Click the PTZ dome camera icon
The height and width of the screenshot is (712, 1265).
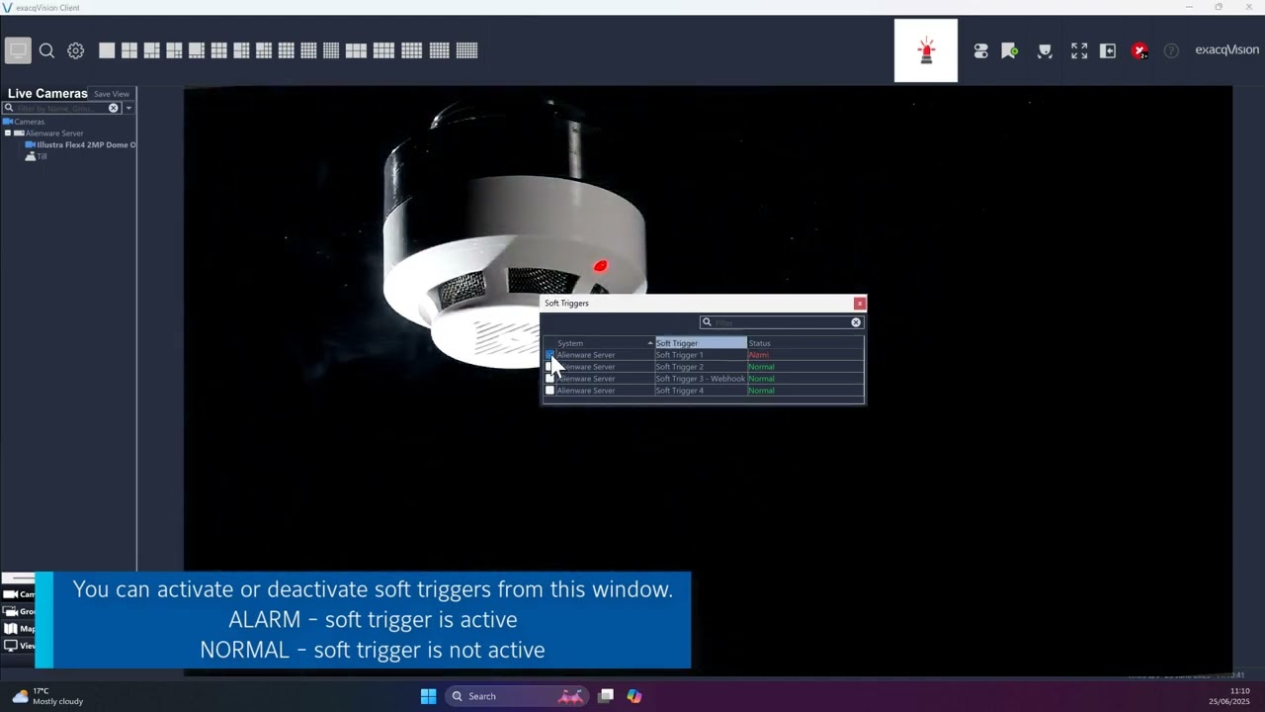click(1045, 50)
